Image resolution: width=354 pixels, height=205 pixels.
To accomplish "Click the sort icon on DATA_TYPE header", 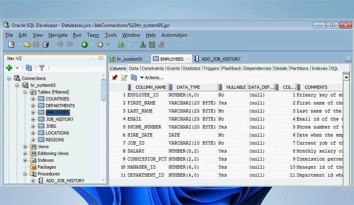I will pyautogui.click(x=171, y=87).
